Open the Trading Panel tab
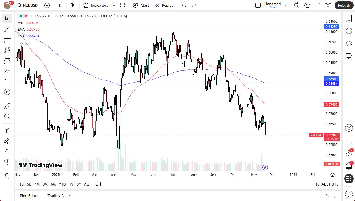Image resolution: width=355 pixels, height=201 pixels. click(x=59, y=196)
